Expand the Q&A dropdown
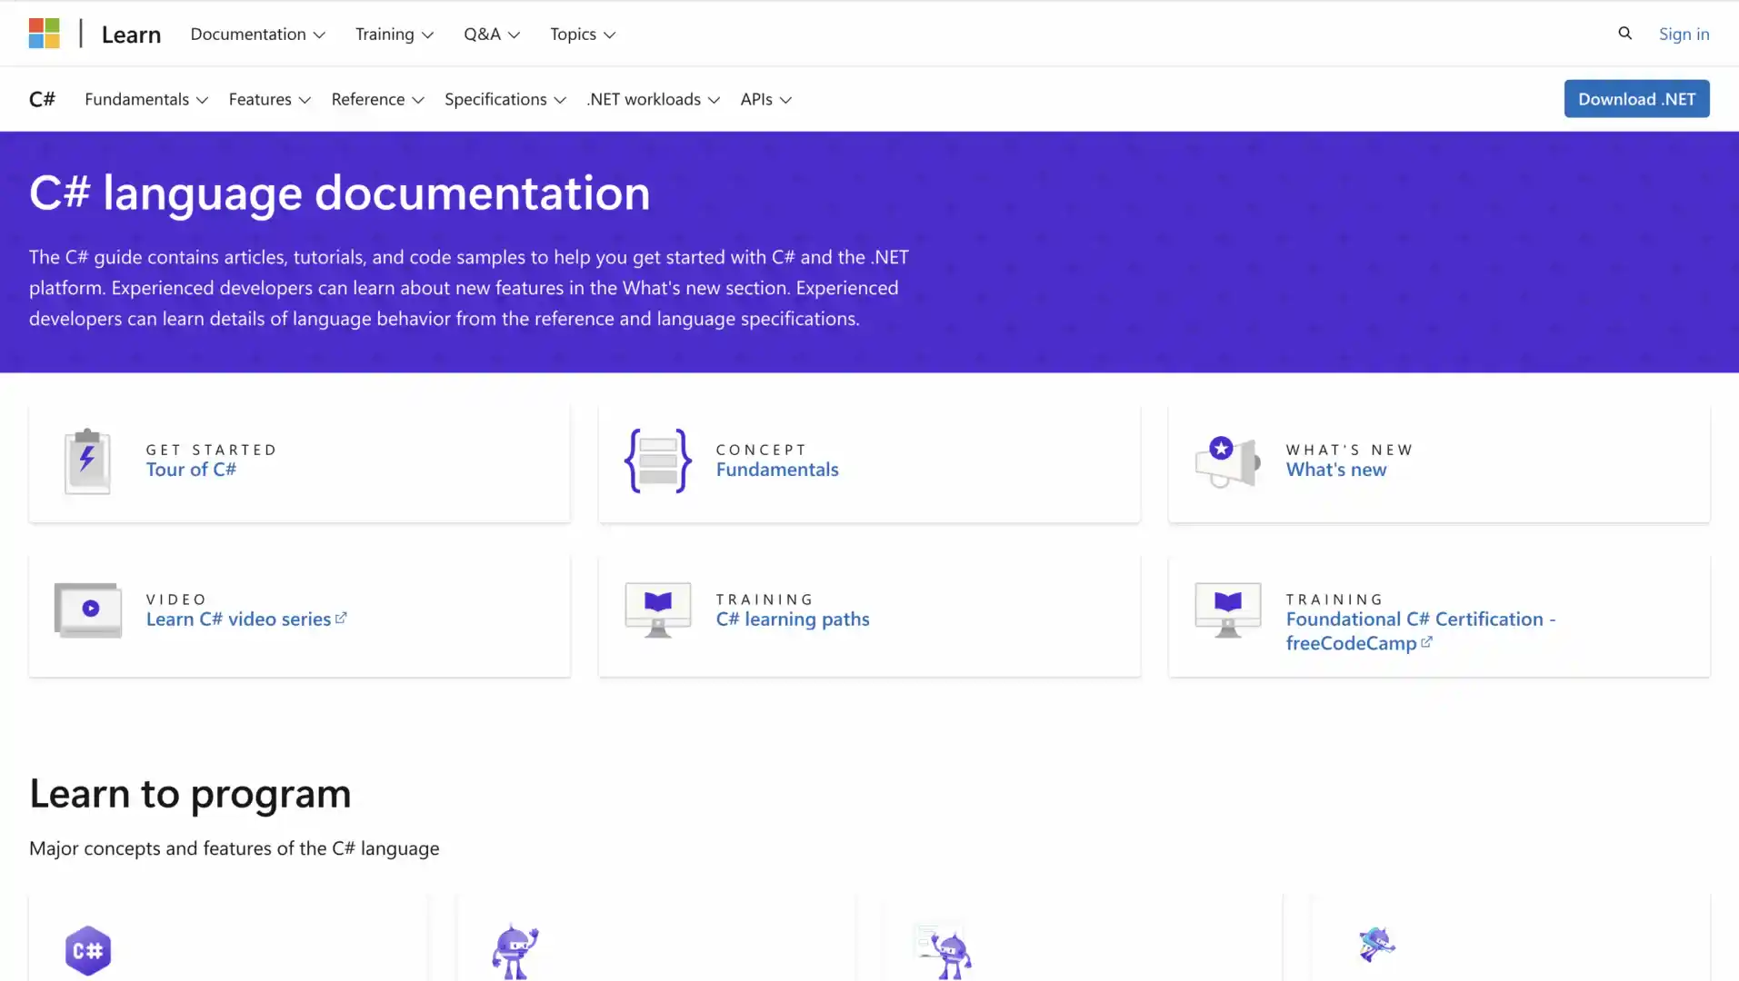Screen dimensions: 1739x981 coord(492,34)
